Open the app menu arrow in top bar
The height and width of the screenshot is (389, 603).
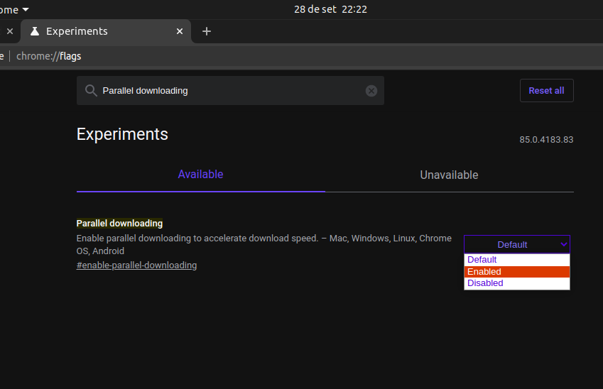tap(26, 9)
